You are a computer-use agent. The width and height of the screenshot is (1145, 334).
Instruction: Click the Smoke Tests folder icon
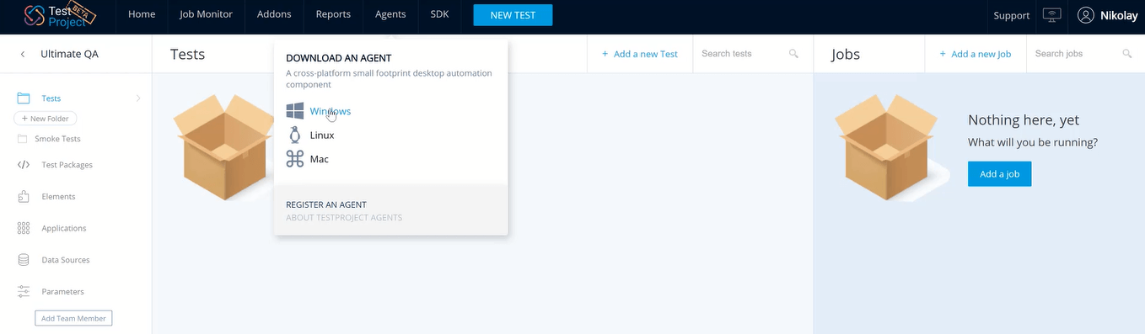[x=22, y=139]
